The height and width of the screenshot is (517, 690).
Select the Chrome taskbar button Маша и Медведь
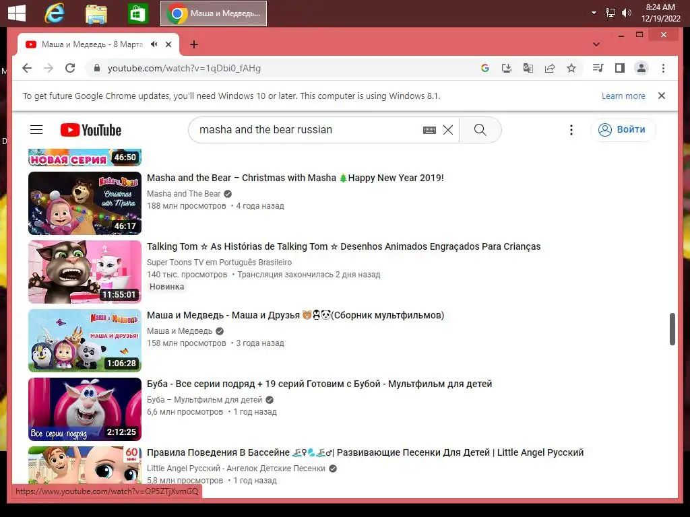pos(214,13)
